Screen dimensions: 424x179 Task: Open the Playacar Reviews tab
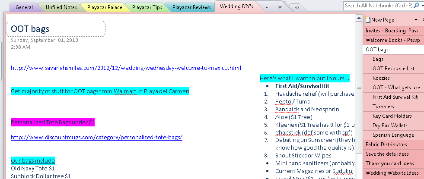click(191, 7)
